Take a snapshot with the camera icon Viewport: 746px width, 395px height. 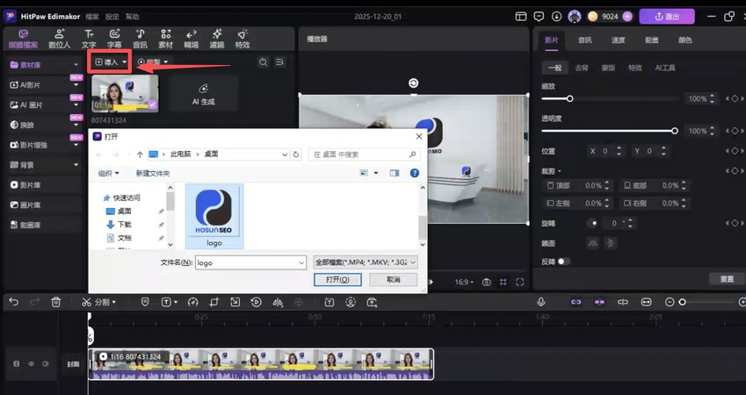point(486,283)
